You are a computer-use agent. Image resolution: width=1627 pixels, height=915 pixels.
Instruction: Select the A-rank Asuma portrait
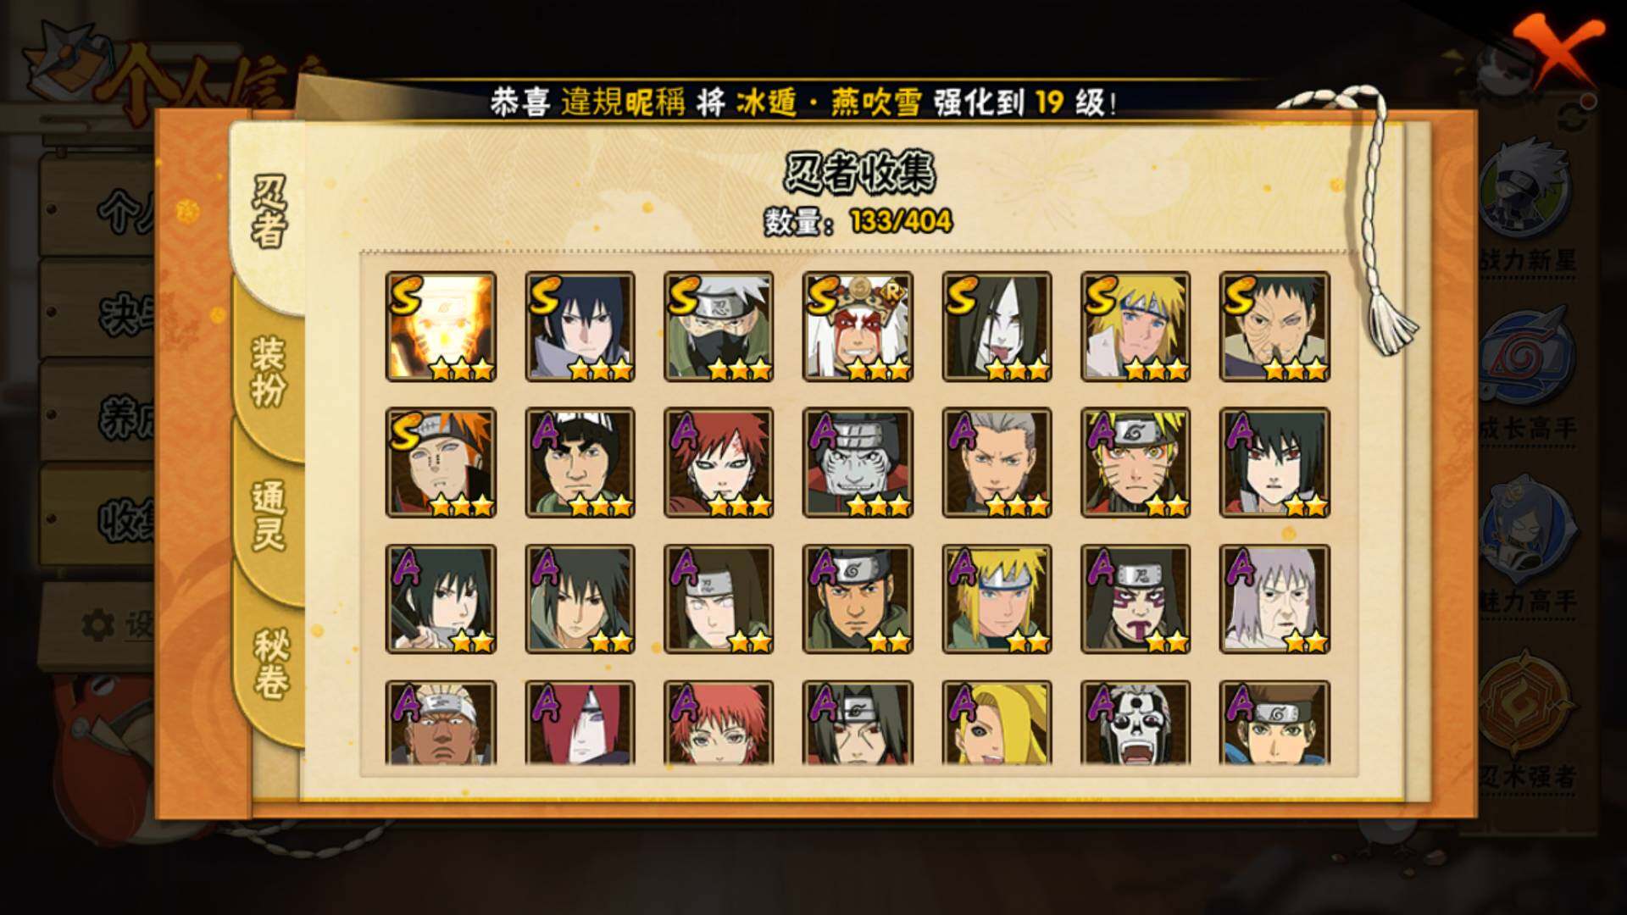(x=858, y=599)
